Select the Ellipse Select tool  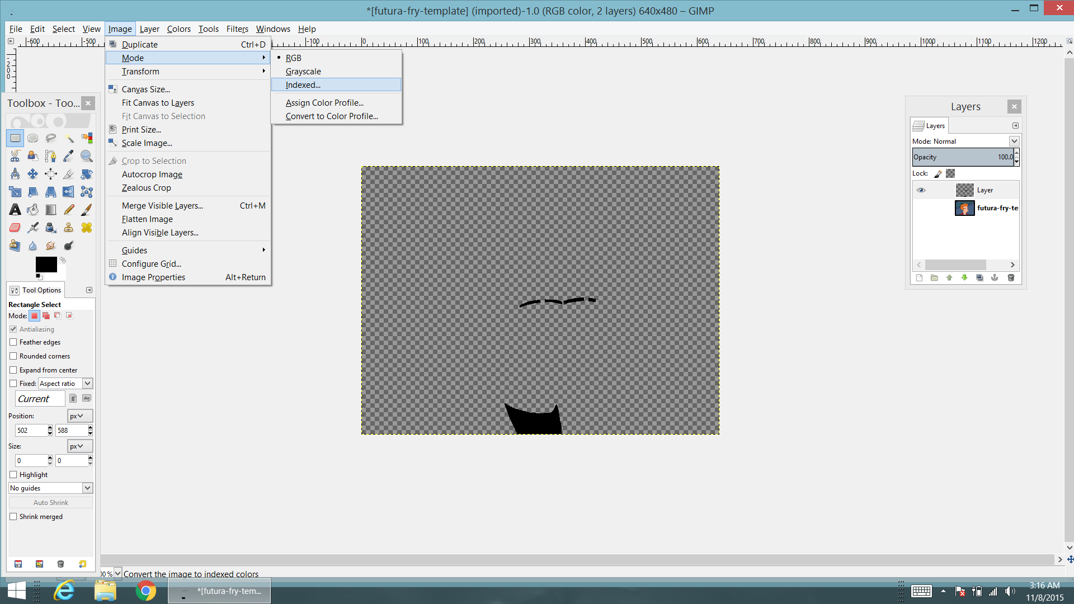click(33, 138)
